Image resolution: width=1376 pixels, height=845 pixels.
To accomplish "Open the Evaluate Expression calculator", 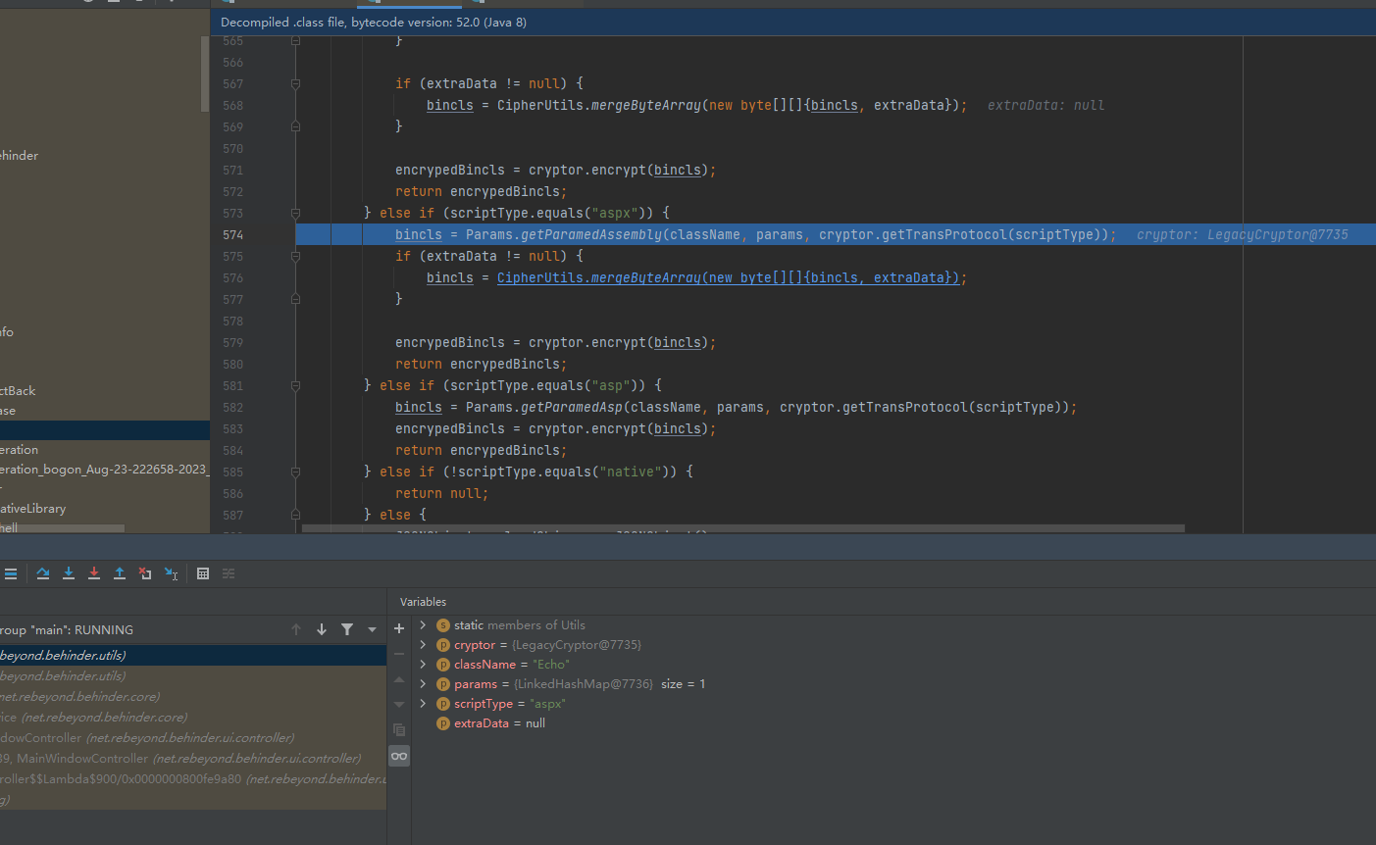I will 203,573.
